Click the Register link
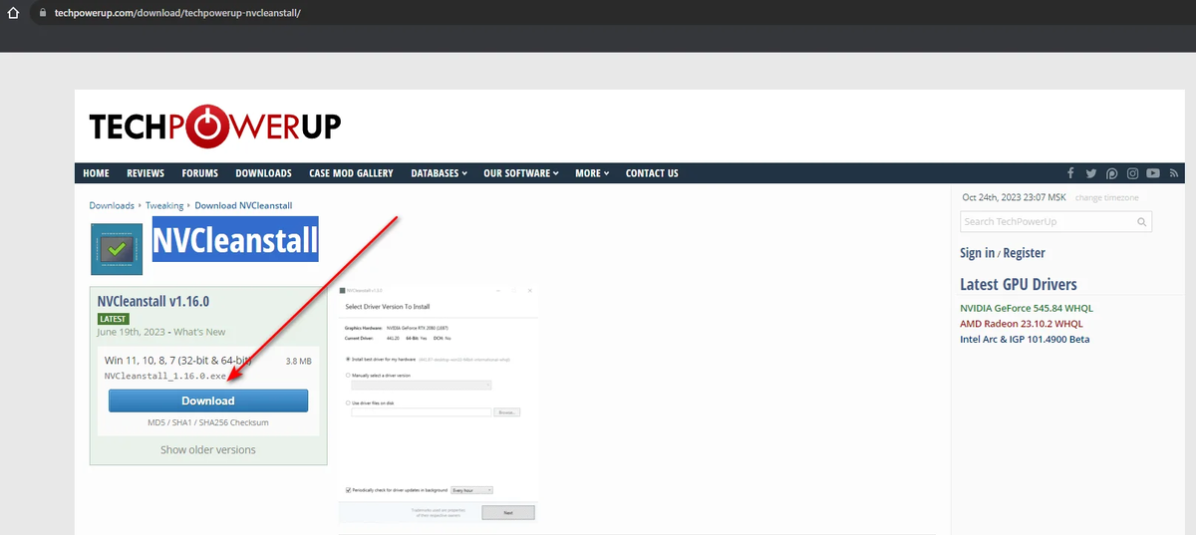1196x535 pixels. coord(1025,253)
